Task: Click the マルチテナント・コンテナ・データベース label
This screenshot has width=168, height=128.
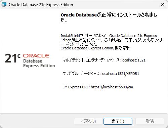Action: (92, 60)
